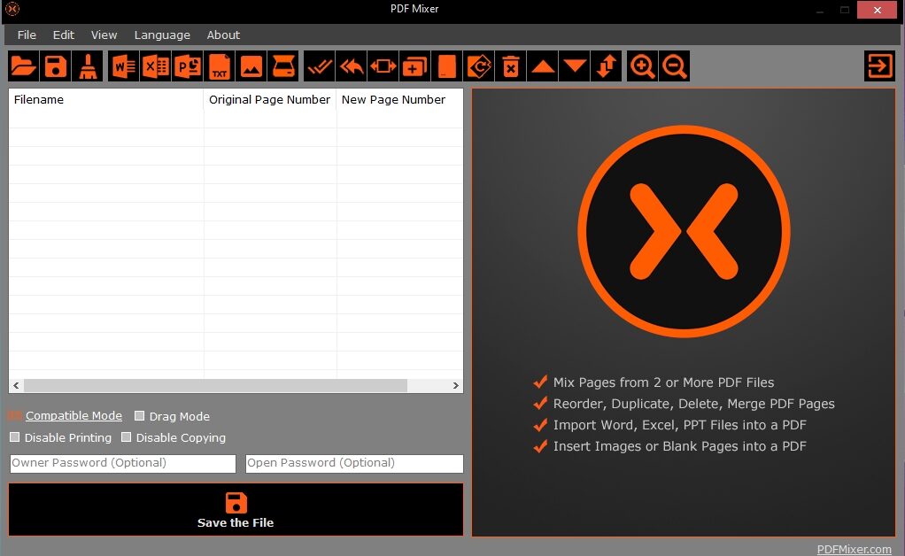Delete the page using the trash icon
Image resolution: width=905 pixels, height=556 pixels.
pyautogui.click(x=511, y=66)
